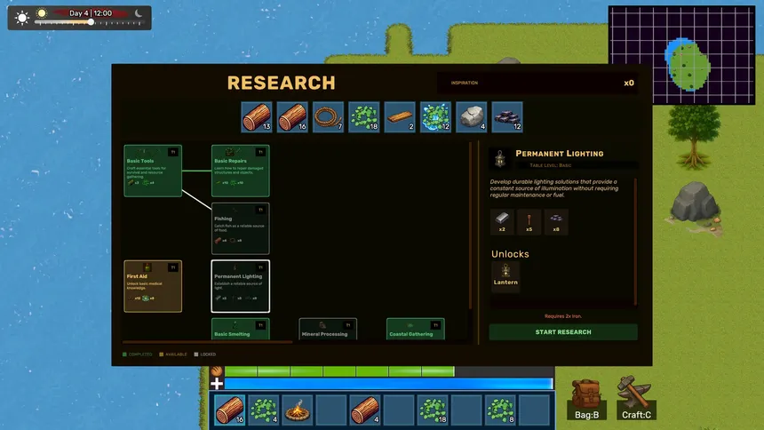The height and width of the screenshot is (430, 764).
Task: Open the Mineral Processing research node
Action: [x=328, y=329]
